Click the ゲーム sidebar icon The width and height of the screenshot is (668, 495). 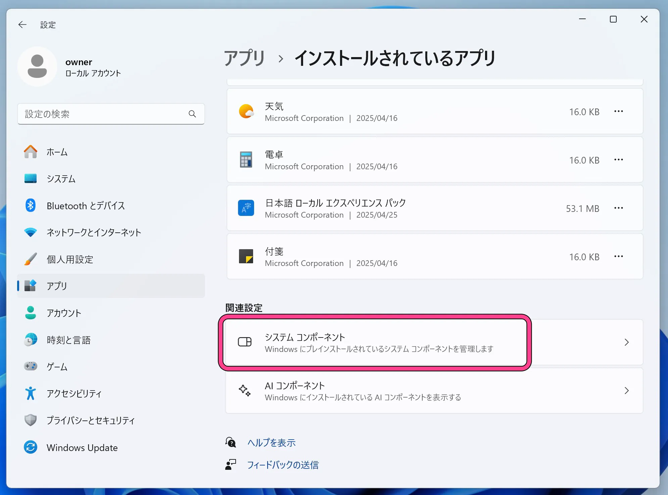point(31,366)
